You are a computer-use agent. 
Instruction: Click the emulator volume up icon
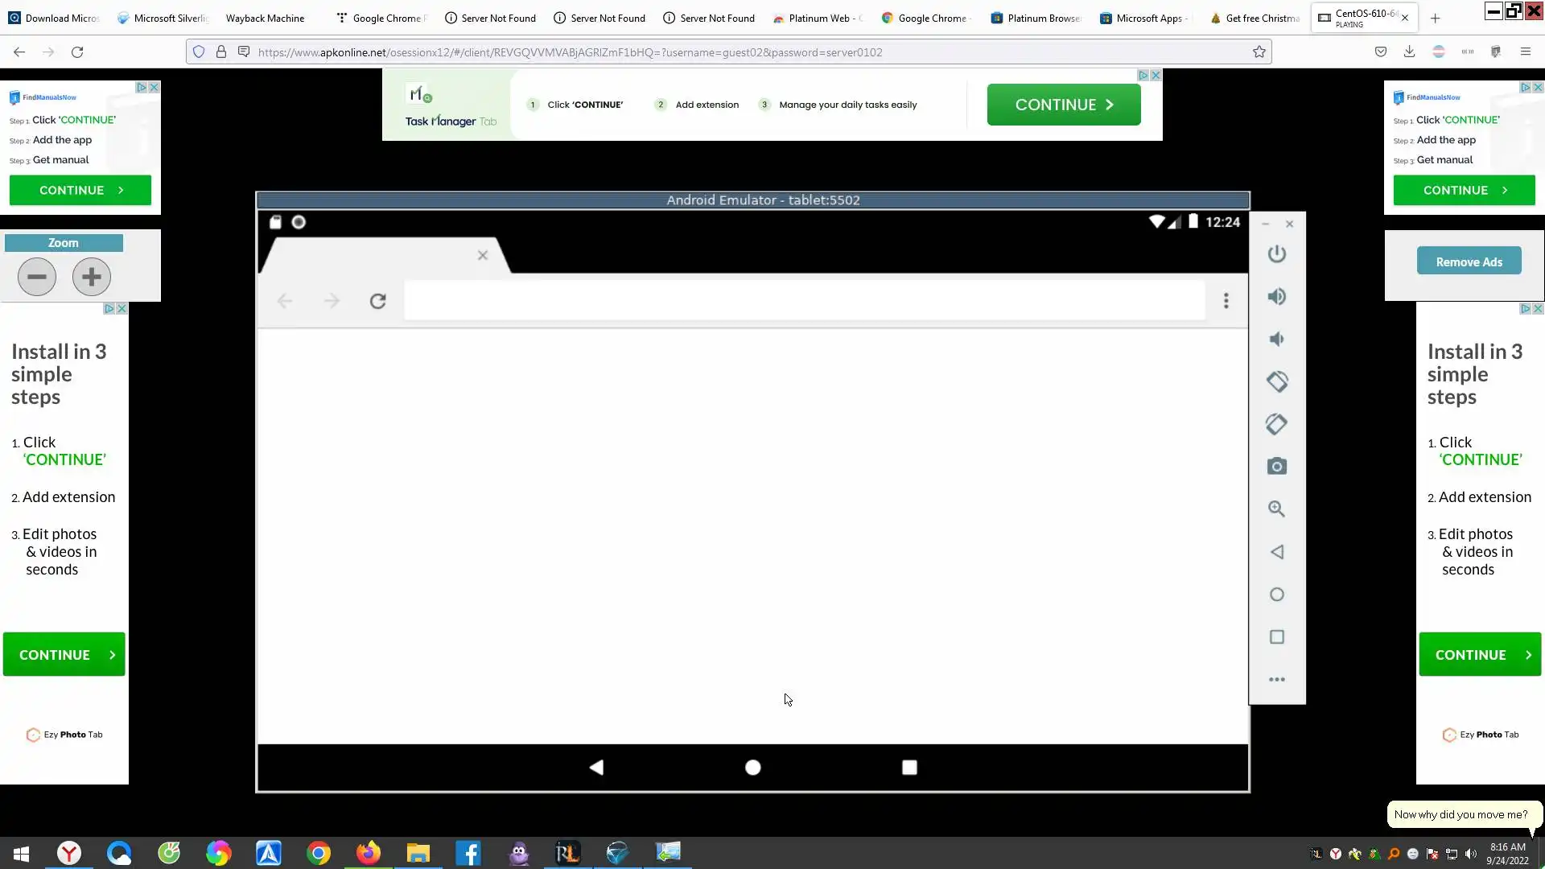tap(1276, 297)
